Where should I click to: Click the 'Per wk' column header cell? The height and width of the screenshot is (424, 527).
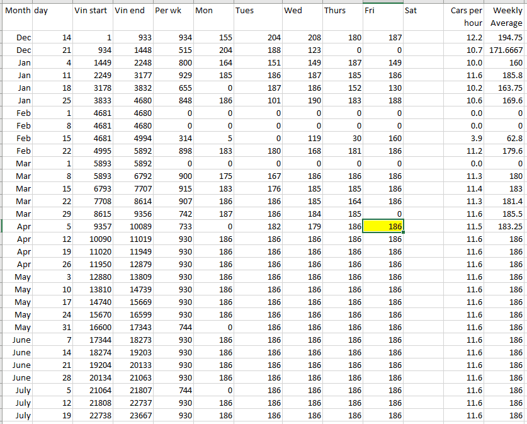coord(172,11)
